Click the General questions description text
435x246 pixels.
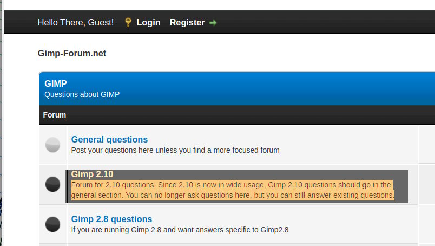click(x=175, y=150)
